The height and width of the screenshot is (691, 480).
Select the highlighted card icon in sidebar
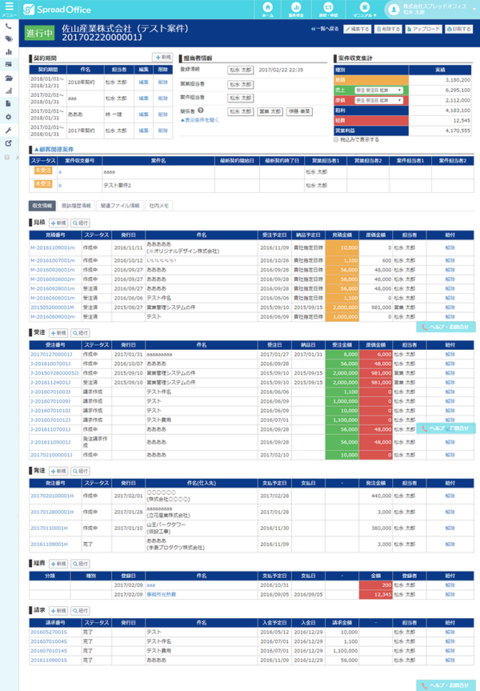(9, 64)
